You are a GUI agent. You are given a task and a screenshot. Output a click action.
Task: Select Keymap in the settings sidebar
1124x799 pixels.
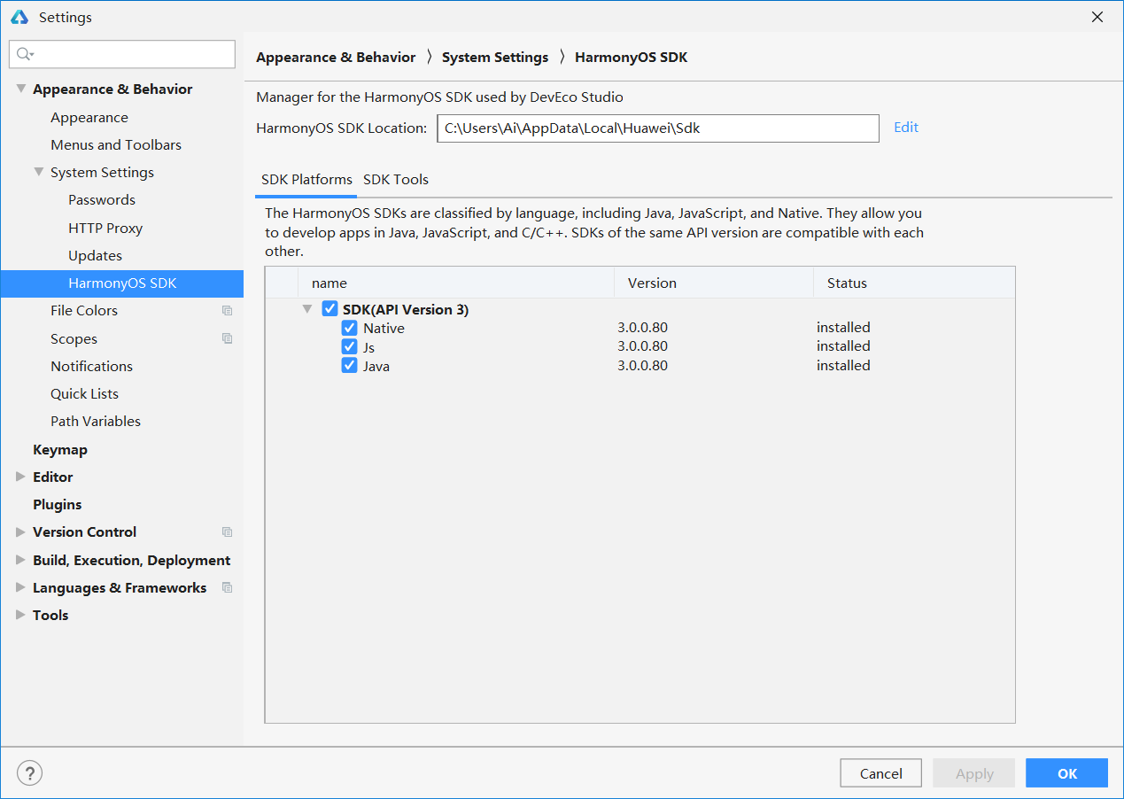pos(60,449)
